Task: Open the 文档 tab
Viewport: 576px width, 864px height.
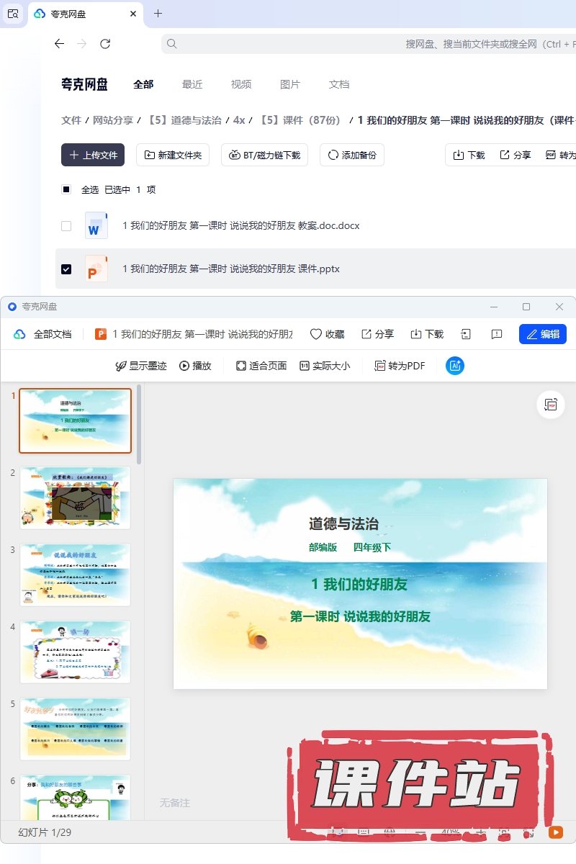Action: coord(339,84)
